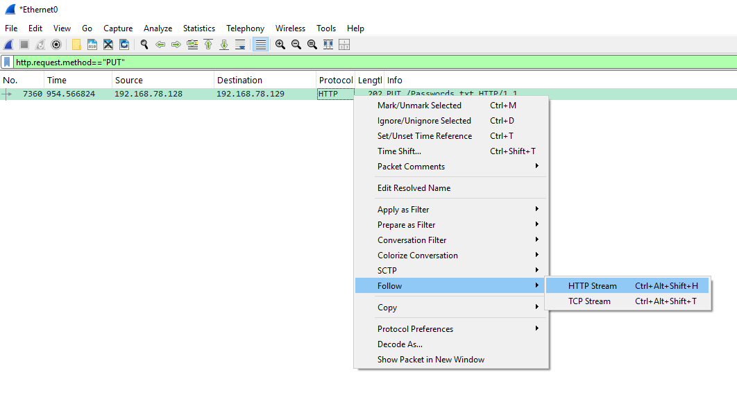Toggle Mark/Unmark Selected for the packet
The width and height of the screenshot is (737, 393).
pyautogui.click(x=419, y=106)
